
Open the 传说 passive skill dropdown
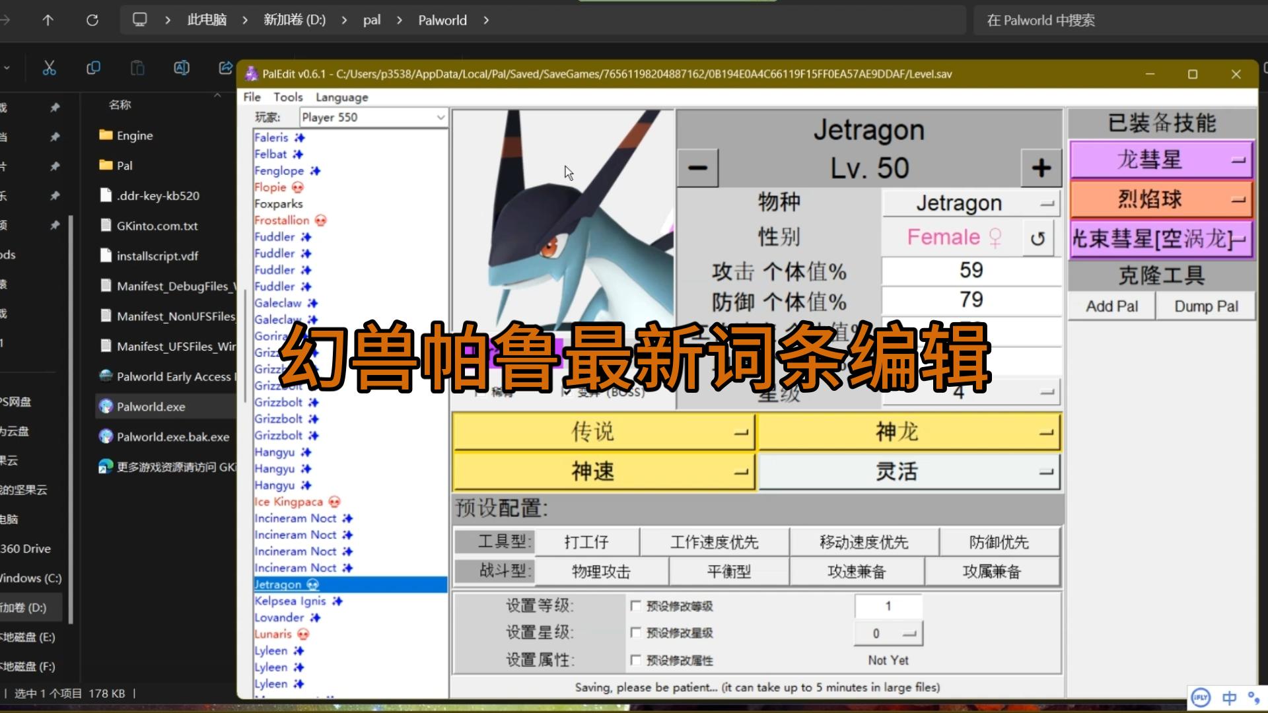tap(604, 432)
